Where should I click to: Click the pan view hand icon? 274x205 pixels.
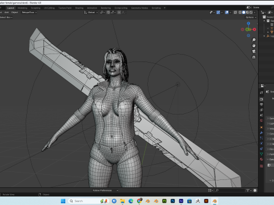253,46
